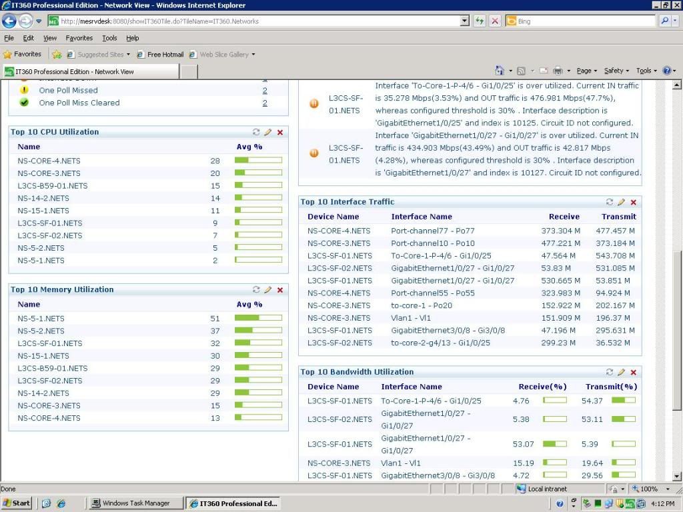
Task: Open the Safety dropdown menu
Action: tap(616, 71)
